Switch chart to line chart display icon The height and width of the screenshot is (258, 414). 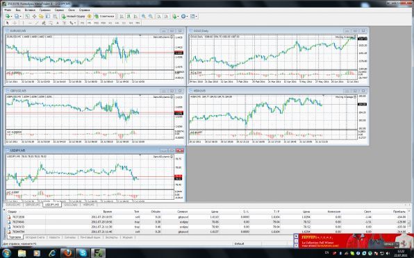pos(135,17)
